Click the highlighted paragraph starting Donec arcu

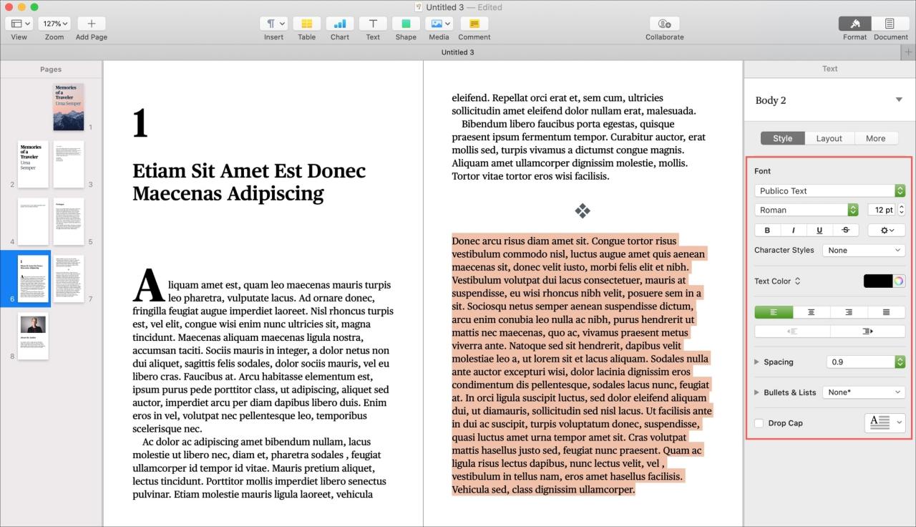click(x=582, y=365)
